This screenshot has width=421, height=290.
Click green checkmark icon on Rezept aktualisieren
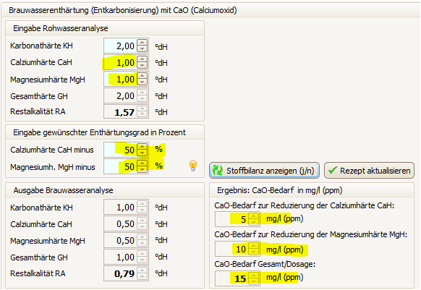333,170
